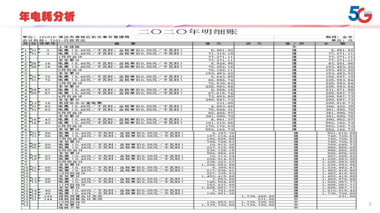Click the 清远市清城区机关事务管理局 unit line
Image resolution: width=380 pixels, height=213 pixels.
coord(76,37)
